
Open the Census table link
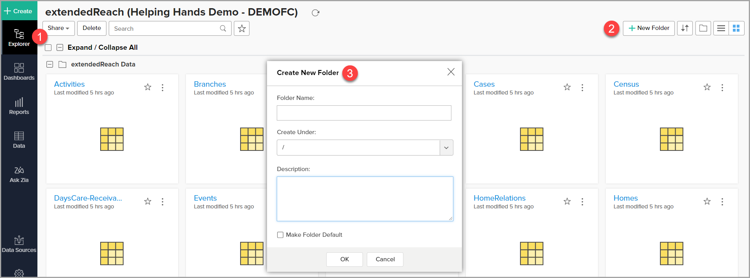coord(626,84)
